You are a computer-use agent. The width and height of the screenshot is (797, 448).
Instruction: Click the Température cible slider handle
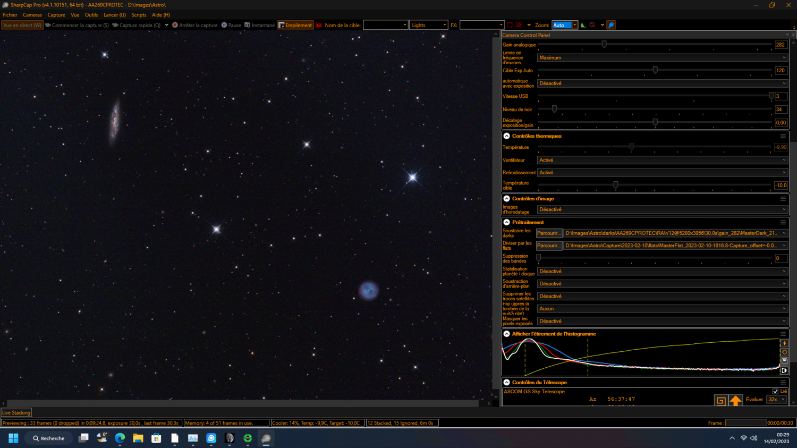pyautogui.click(x=616, y=184)
